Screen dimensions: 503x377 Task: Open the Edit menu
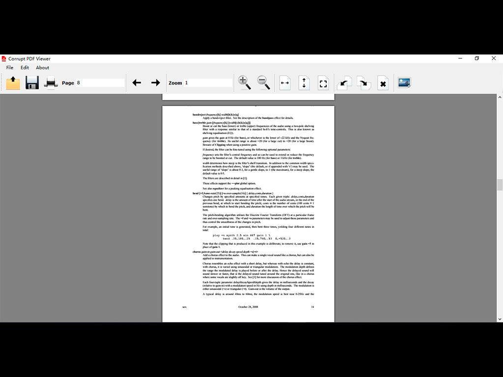point(25,68)
